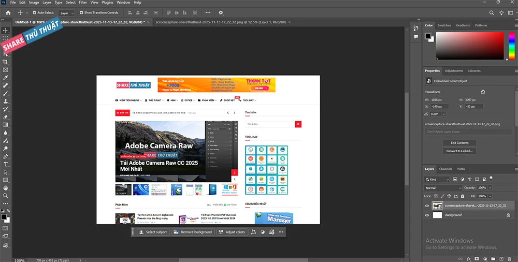This screenshot has width=518, height=262.
Task: Open the rotation angle dropdown in Properties
Action: click(x=443, y=114)
